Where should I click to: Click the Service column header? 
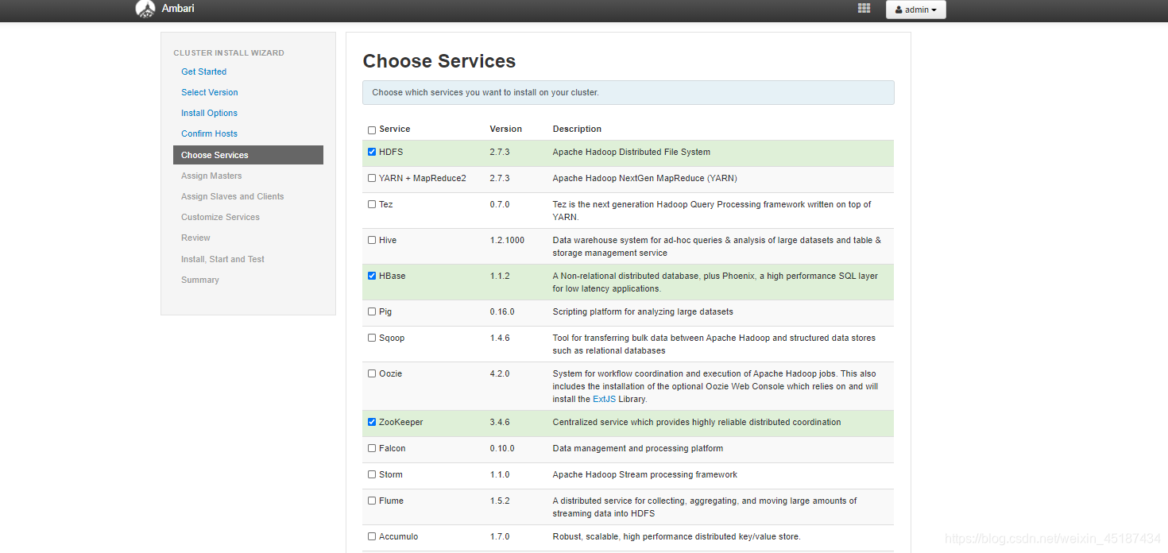click(x=394, y=129)
